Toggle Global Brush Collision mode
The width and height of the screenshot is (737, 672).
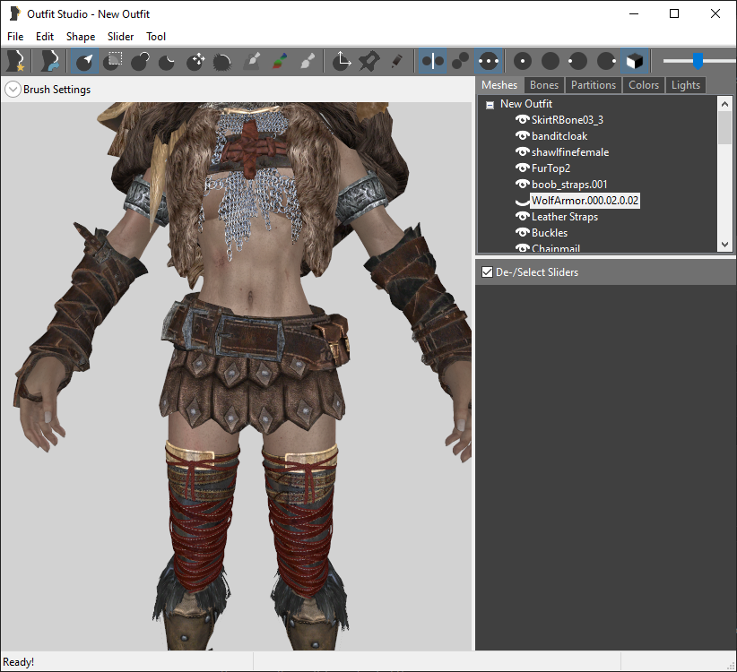click(x=489, y=61)
